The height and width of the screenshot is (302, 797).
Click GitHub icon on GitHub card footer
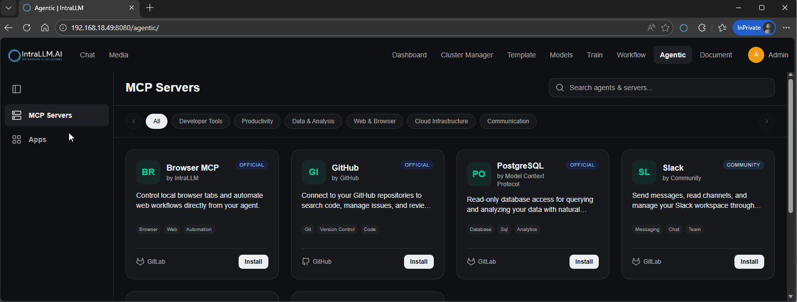point(306,262)
